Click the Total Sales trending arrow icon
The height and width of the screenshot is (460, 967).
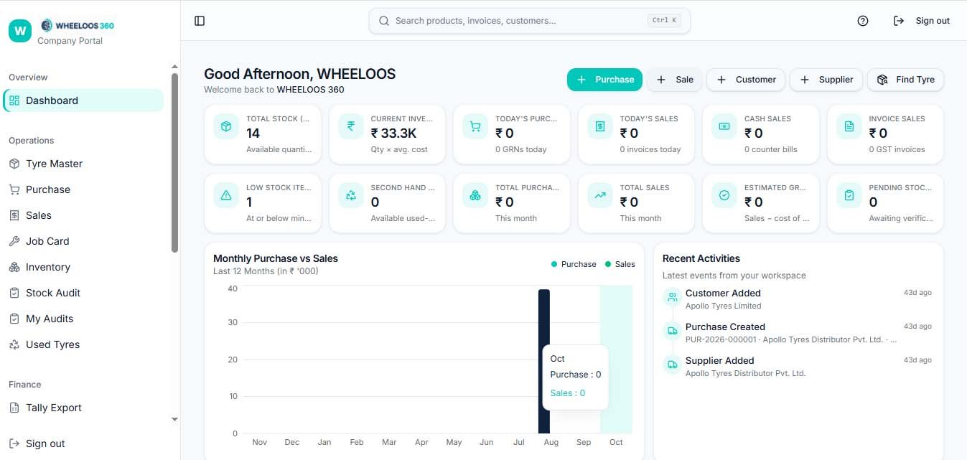click(x=600, y=195)
